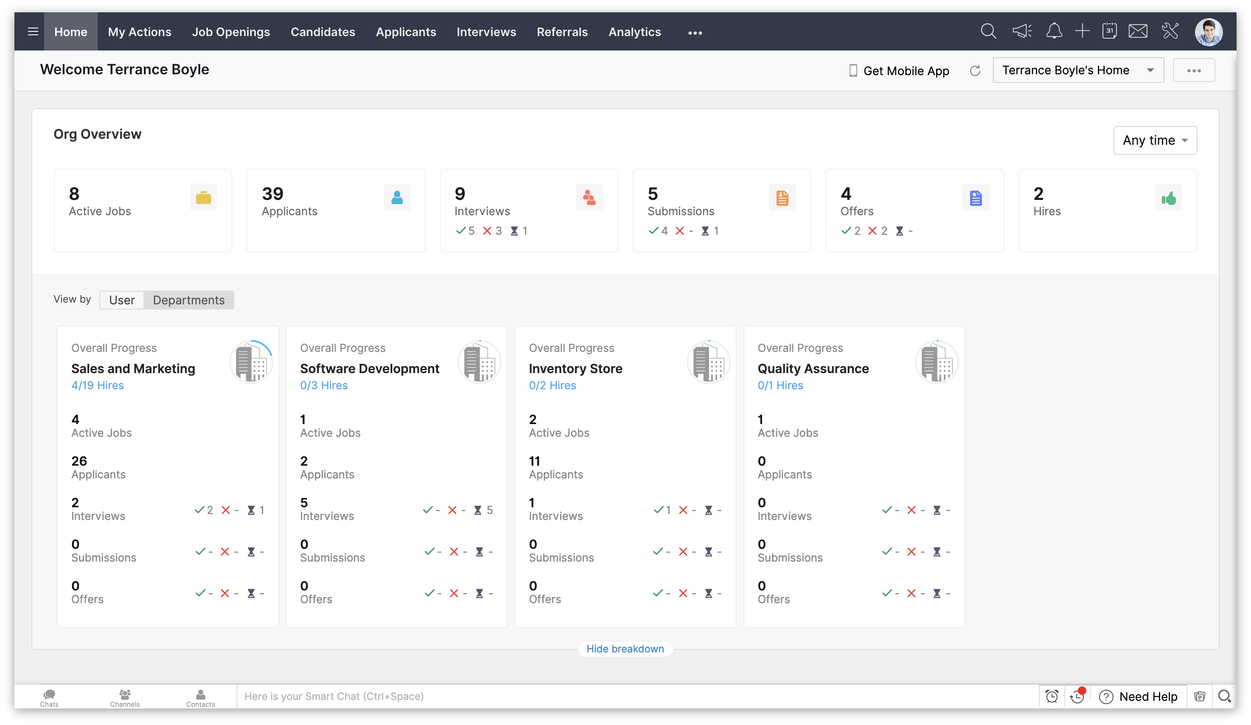This screenshot has height=725, width=1251.
Task: Open the Job Openings menu tab
Action: point(230,31)
